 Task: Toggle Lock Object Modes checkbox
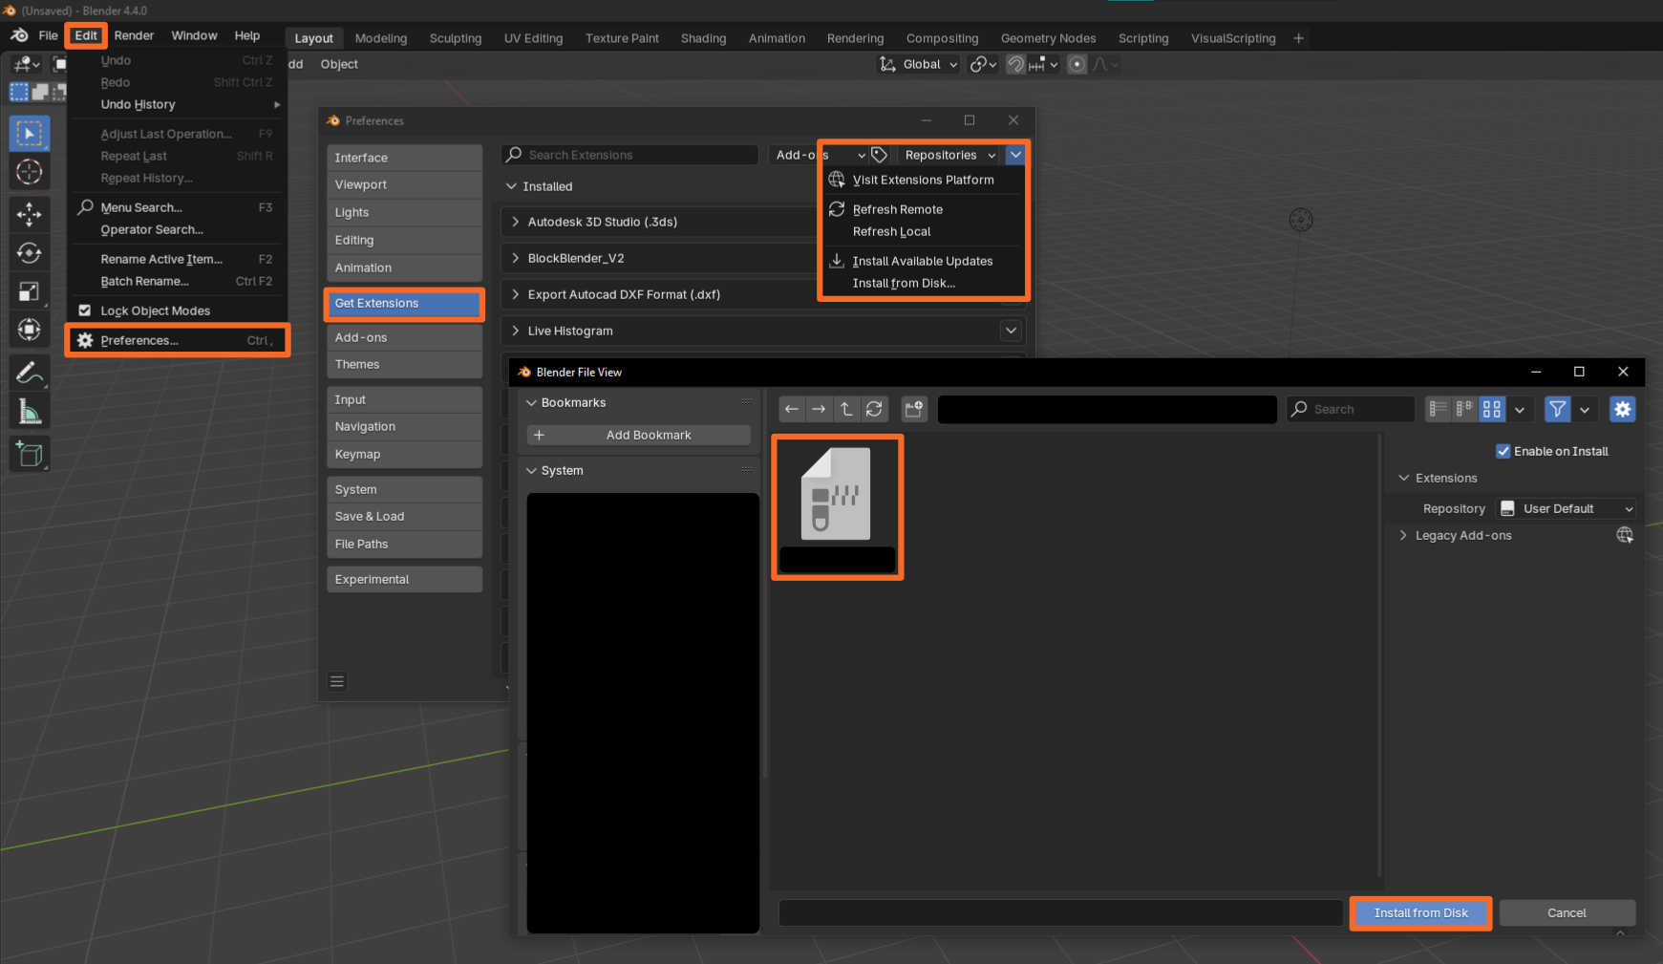(x=85, y=311)
